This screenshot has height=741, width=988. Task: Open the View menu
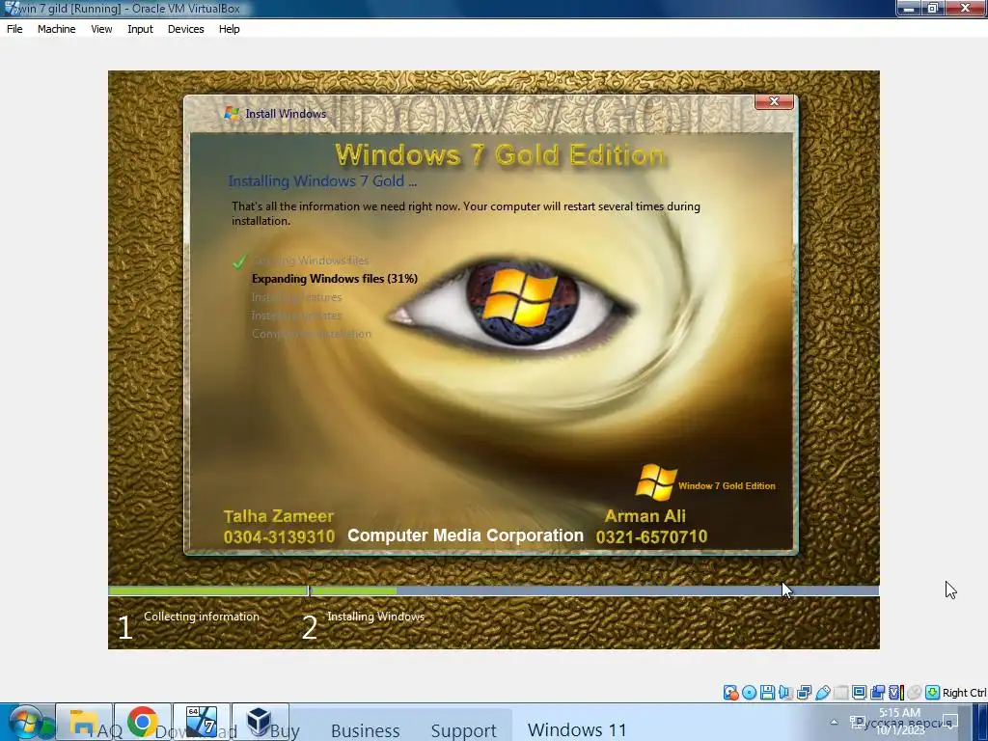pos(101,29)
